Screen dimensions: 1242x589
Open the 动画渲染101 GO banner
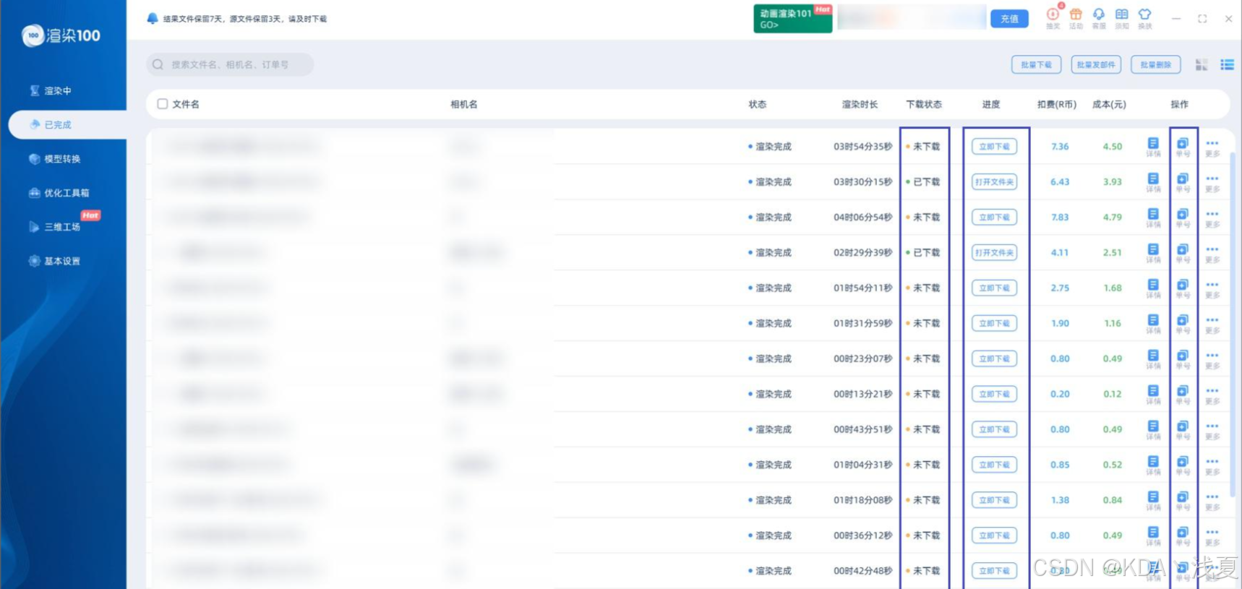point(792,19)
